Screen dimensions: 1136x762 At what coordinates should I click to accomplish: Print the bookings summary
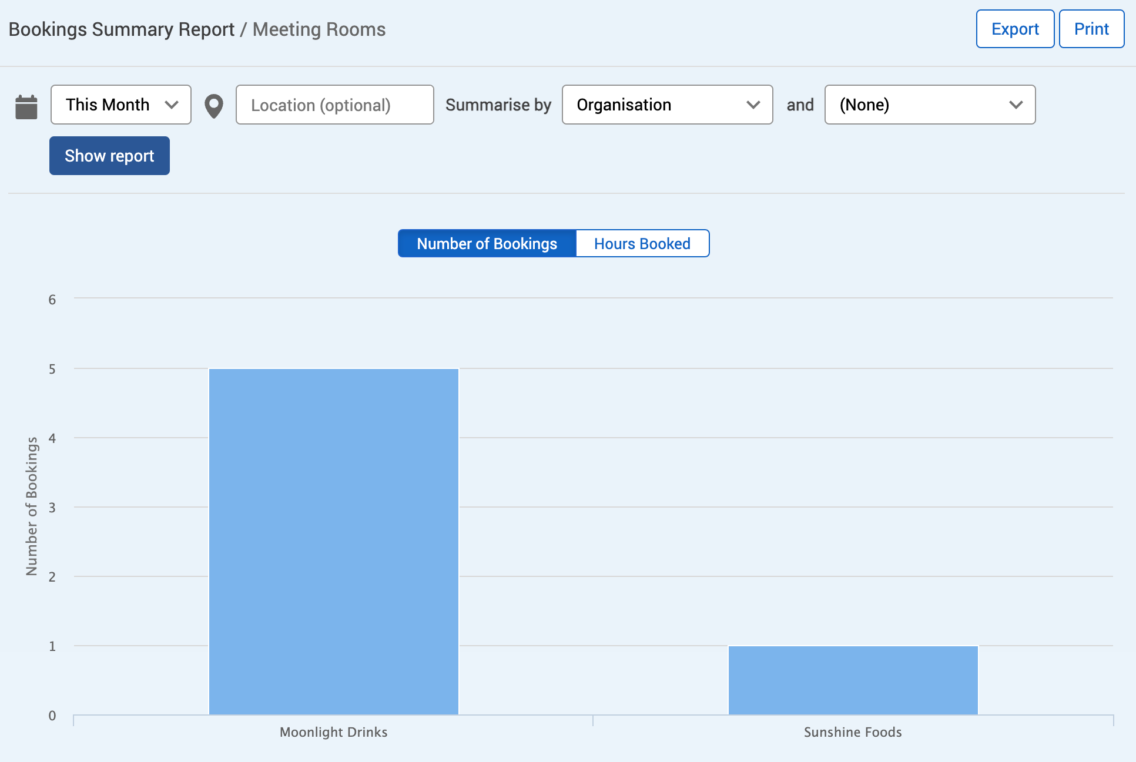1091,29
